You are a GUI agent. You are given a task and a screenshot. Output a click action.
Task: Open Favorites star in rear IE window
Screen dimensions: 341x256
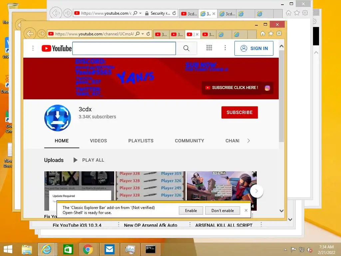297,13
